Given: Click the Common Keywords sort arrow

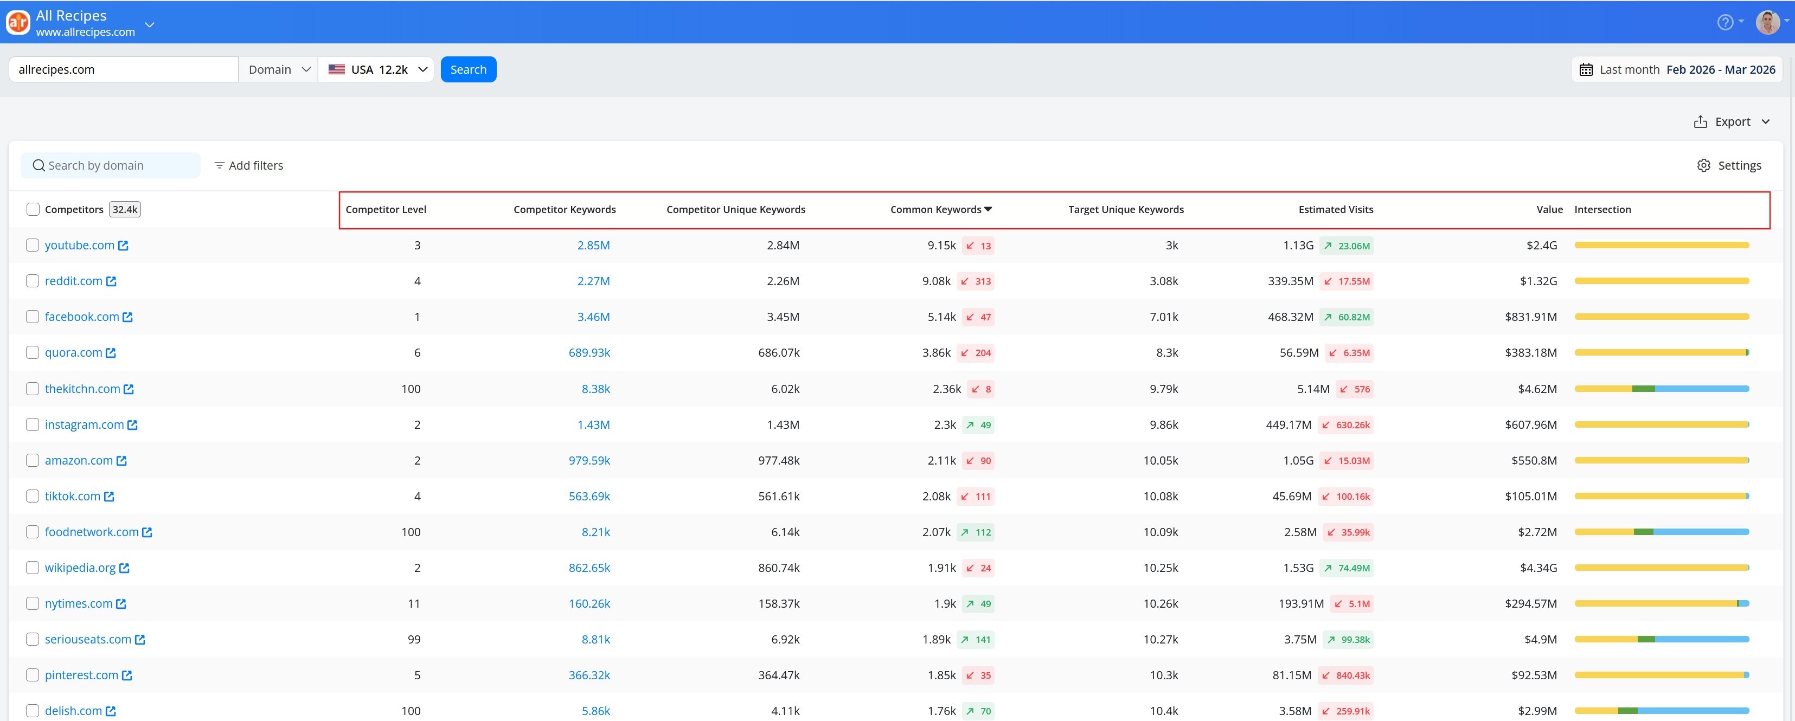Looking at the screenshot, I should pos(988,210).
